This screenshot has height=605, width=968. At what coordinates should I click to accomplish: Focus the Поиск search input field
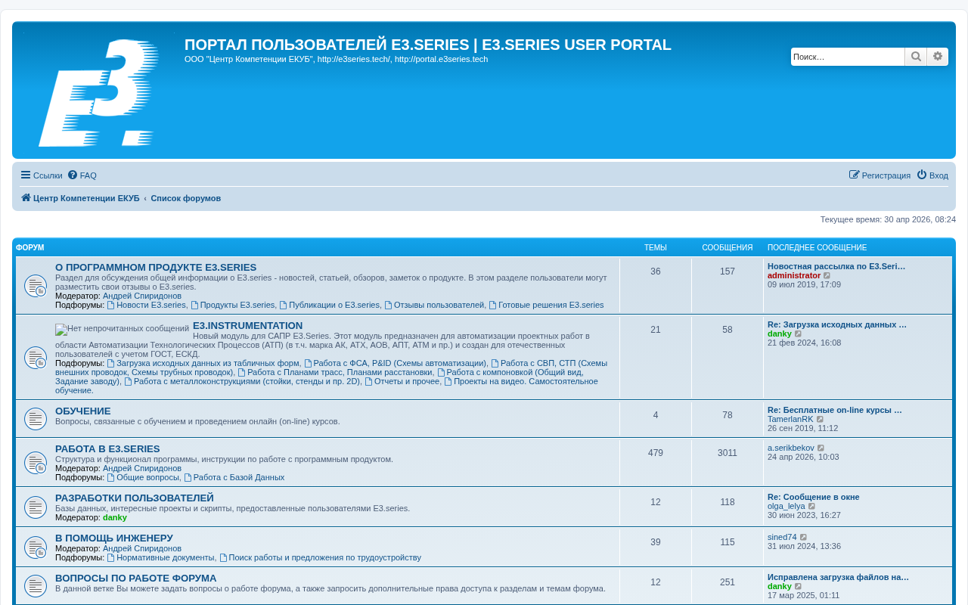tap(848, 57)
